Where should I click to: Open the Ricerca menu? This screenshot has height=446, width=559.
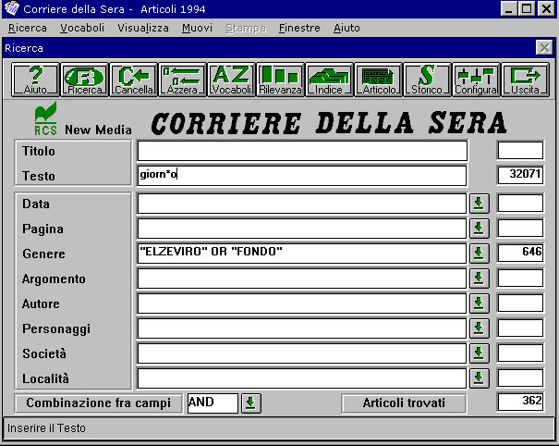pyautogui.click(x=28, y=28)
